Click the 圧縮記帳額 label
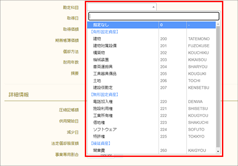 click(69, 110)
